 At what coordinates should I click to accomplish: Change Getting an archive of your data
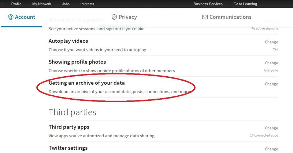[x=271, y=84]
